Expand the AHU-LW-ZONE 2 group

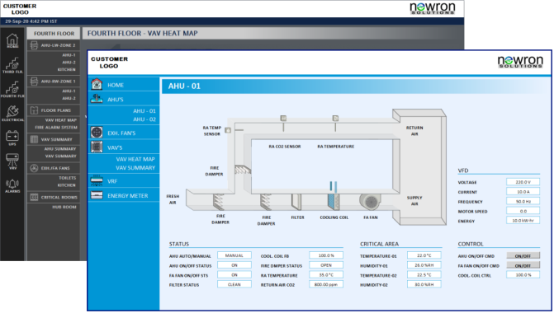tap(54, 45)
